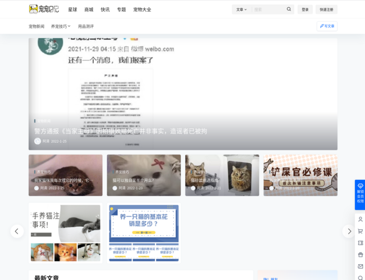The image size is (365, 280).
Task: Focus the header search input field
Action: click(269, 10)
